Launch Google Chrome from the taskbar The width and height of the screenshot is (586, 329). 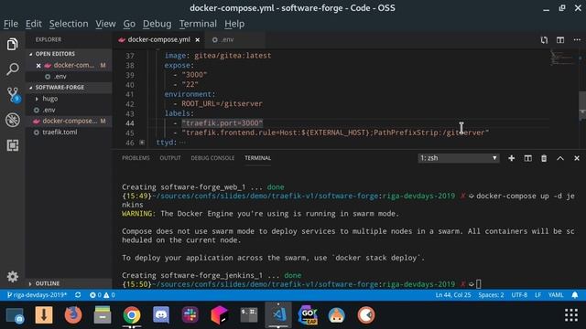132,315
